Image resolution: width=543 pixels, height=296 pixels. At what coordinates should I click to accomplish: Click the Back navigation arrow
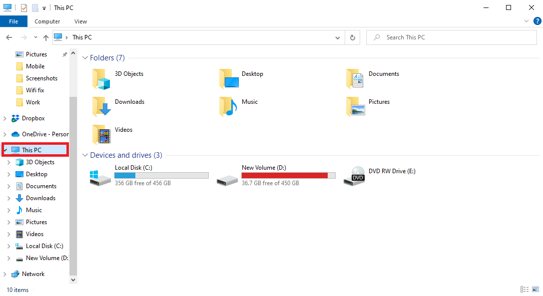click(9, 37)
